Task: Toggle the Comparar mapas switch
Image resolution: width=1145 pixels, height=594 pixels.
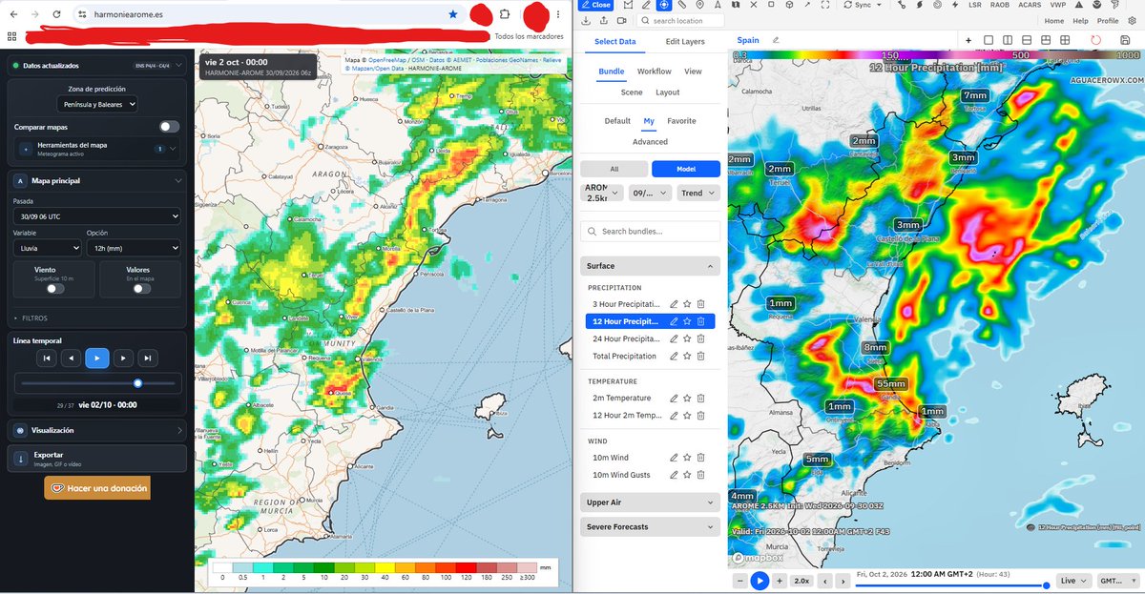Action: click(169, 127)
